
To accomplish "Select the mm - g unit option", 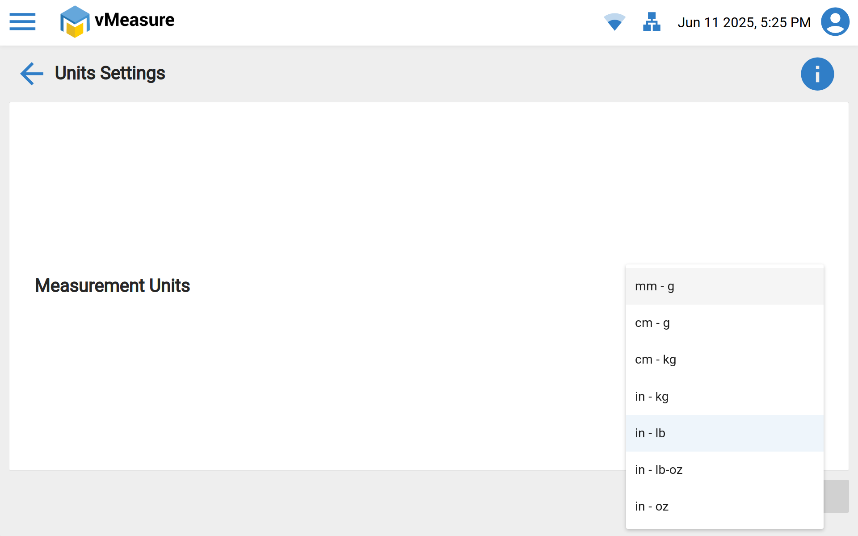I will 724,286.
